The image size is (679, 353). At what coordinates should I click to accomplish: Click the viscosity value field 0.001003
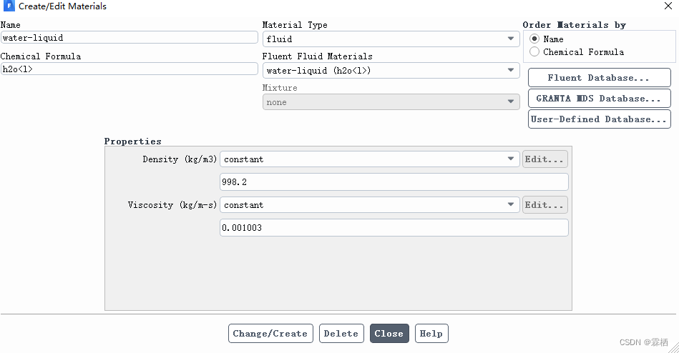click(x=394, y=228)
